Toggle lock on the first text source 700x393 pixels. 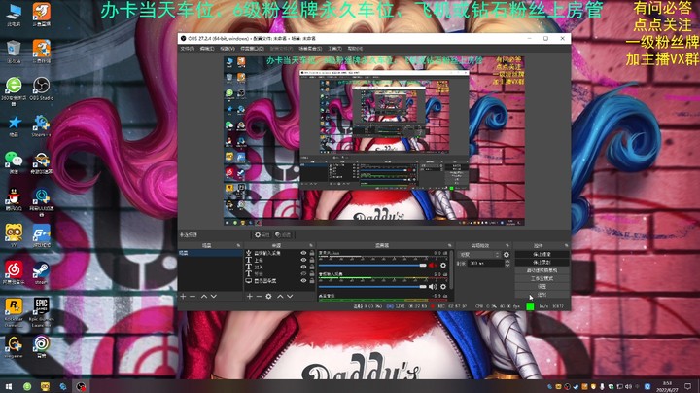(x=312, y=260)
